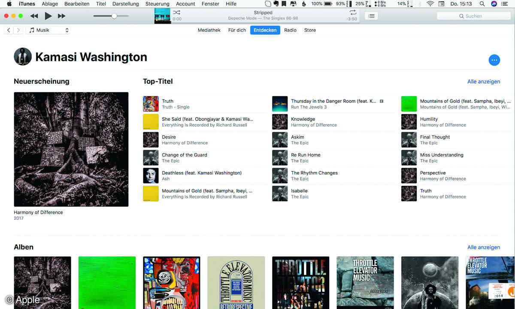Image resolution: width=515 pixels, height=309 pixels.
Task: Open the Titel menu
Action: click(101, 4)
